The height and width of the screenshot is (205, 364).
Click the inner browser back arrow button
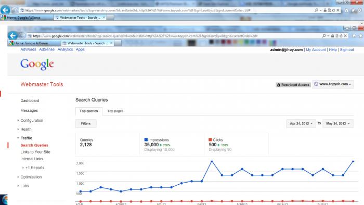coord(13,35)
